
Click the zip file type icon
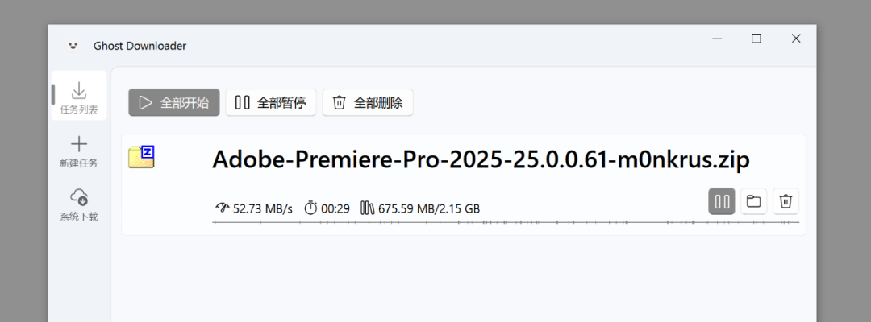141,157
